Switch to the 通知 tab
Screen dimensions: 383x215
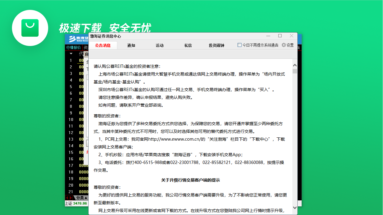pyautogui.click(x=131, y=46)
